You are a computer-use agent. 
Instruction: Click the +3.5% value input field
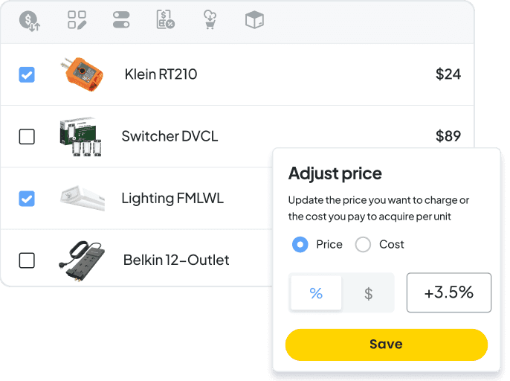(449, 292)
